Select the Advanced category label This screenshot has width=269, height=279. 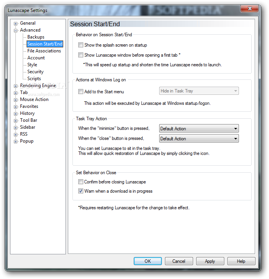(x=30, y=30)
